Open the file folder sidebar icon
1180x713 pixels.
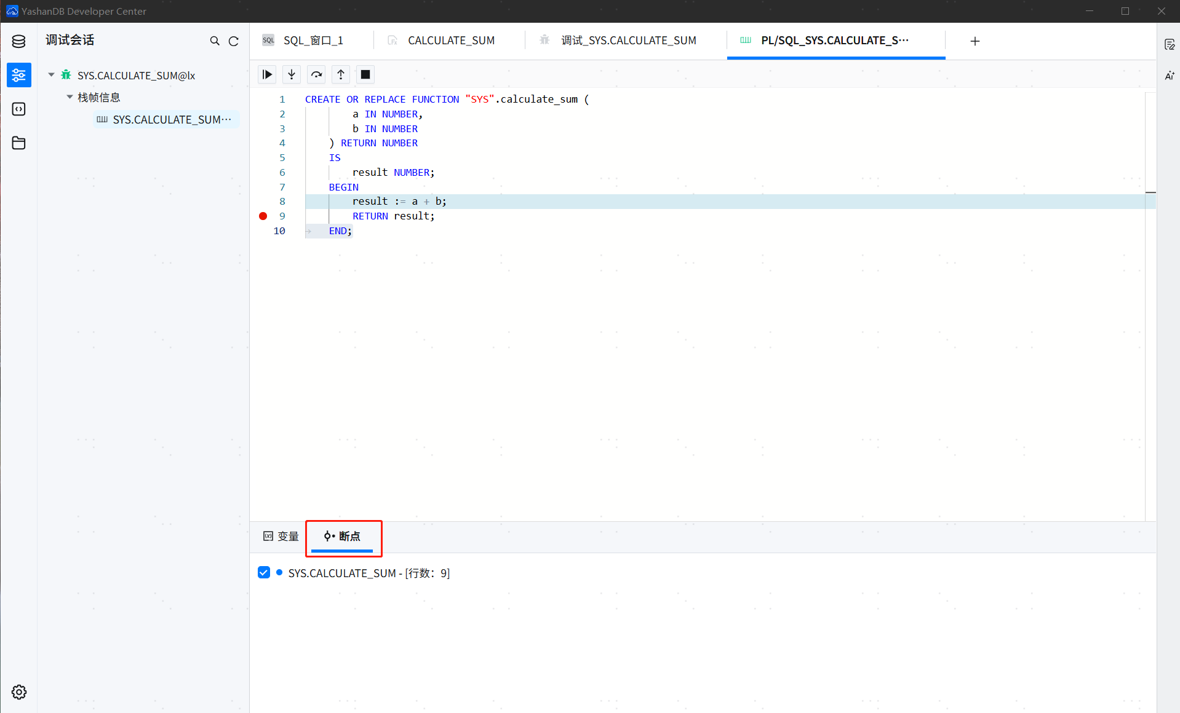click(18, 143)
